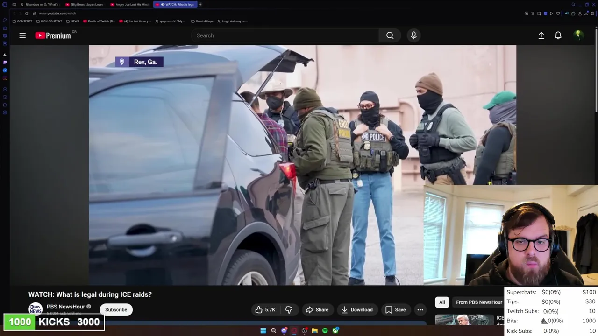
Task: Subscribe to PBS NewsHour
Action: (x=116, y=309)
